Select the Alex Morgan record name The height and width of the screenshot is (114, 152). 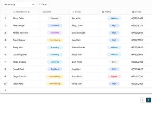tap(19, 26)
